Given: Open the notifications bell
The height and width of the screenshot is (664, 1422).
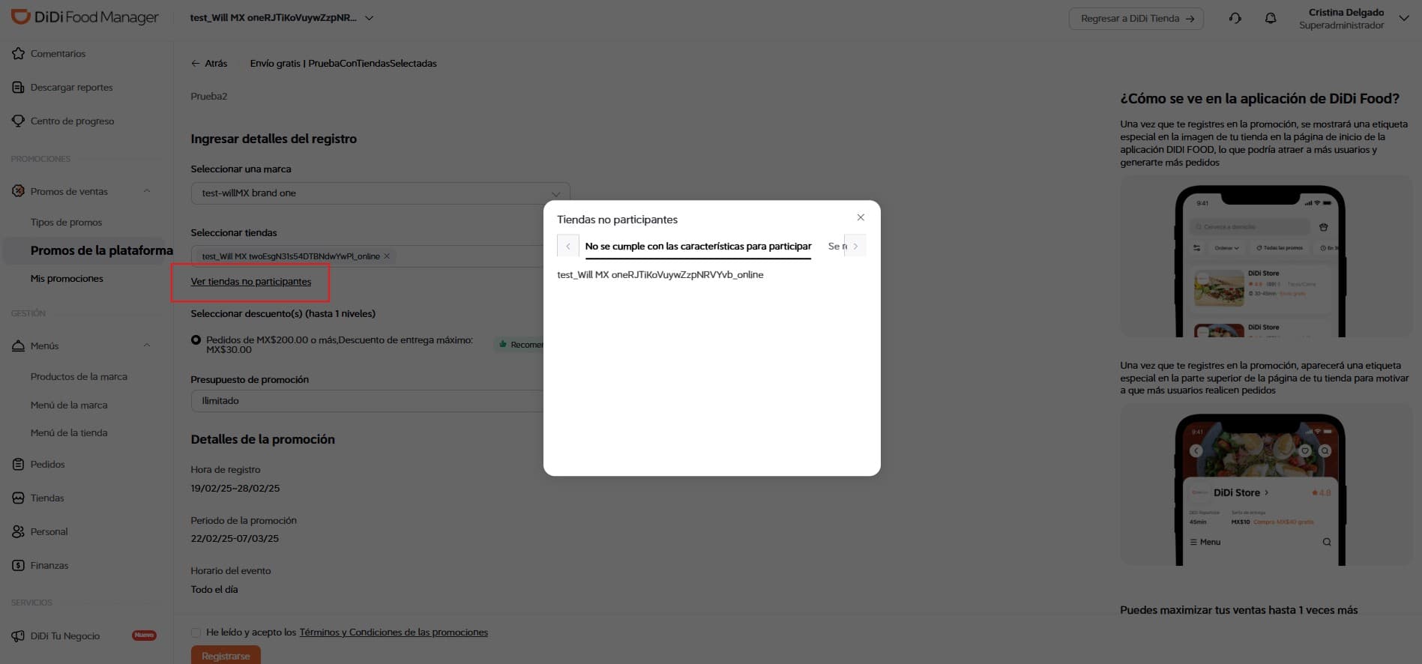Looking at the screenshot, I should pos(1271,18).
